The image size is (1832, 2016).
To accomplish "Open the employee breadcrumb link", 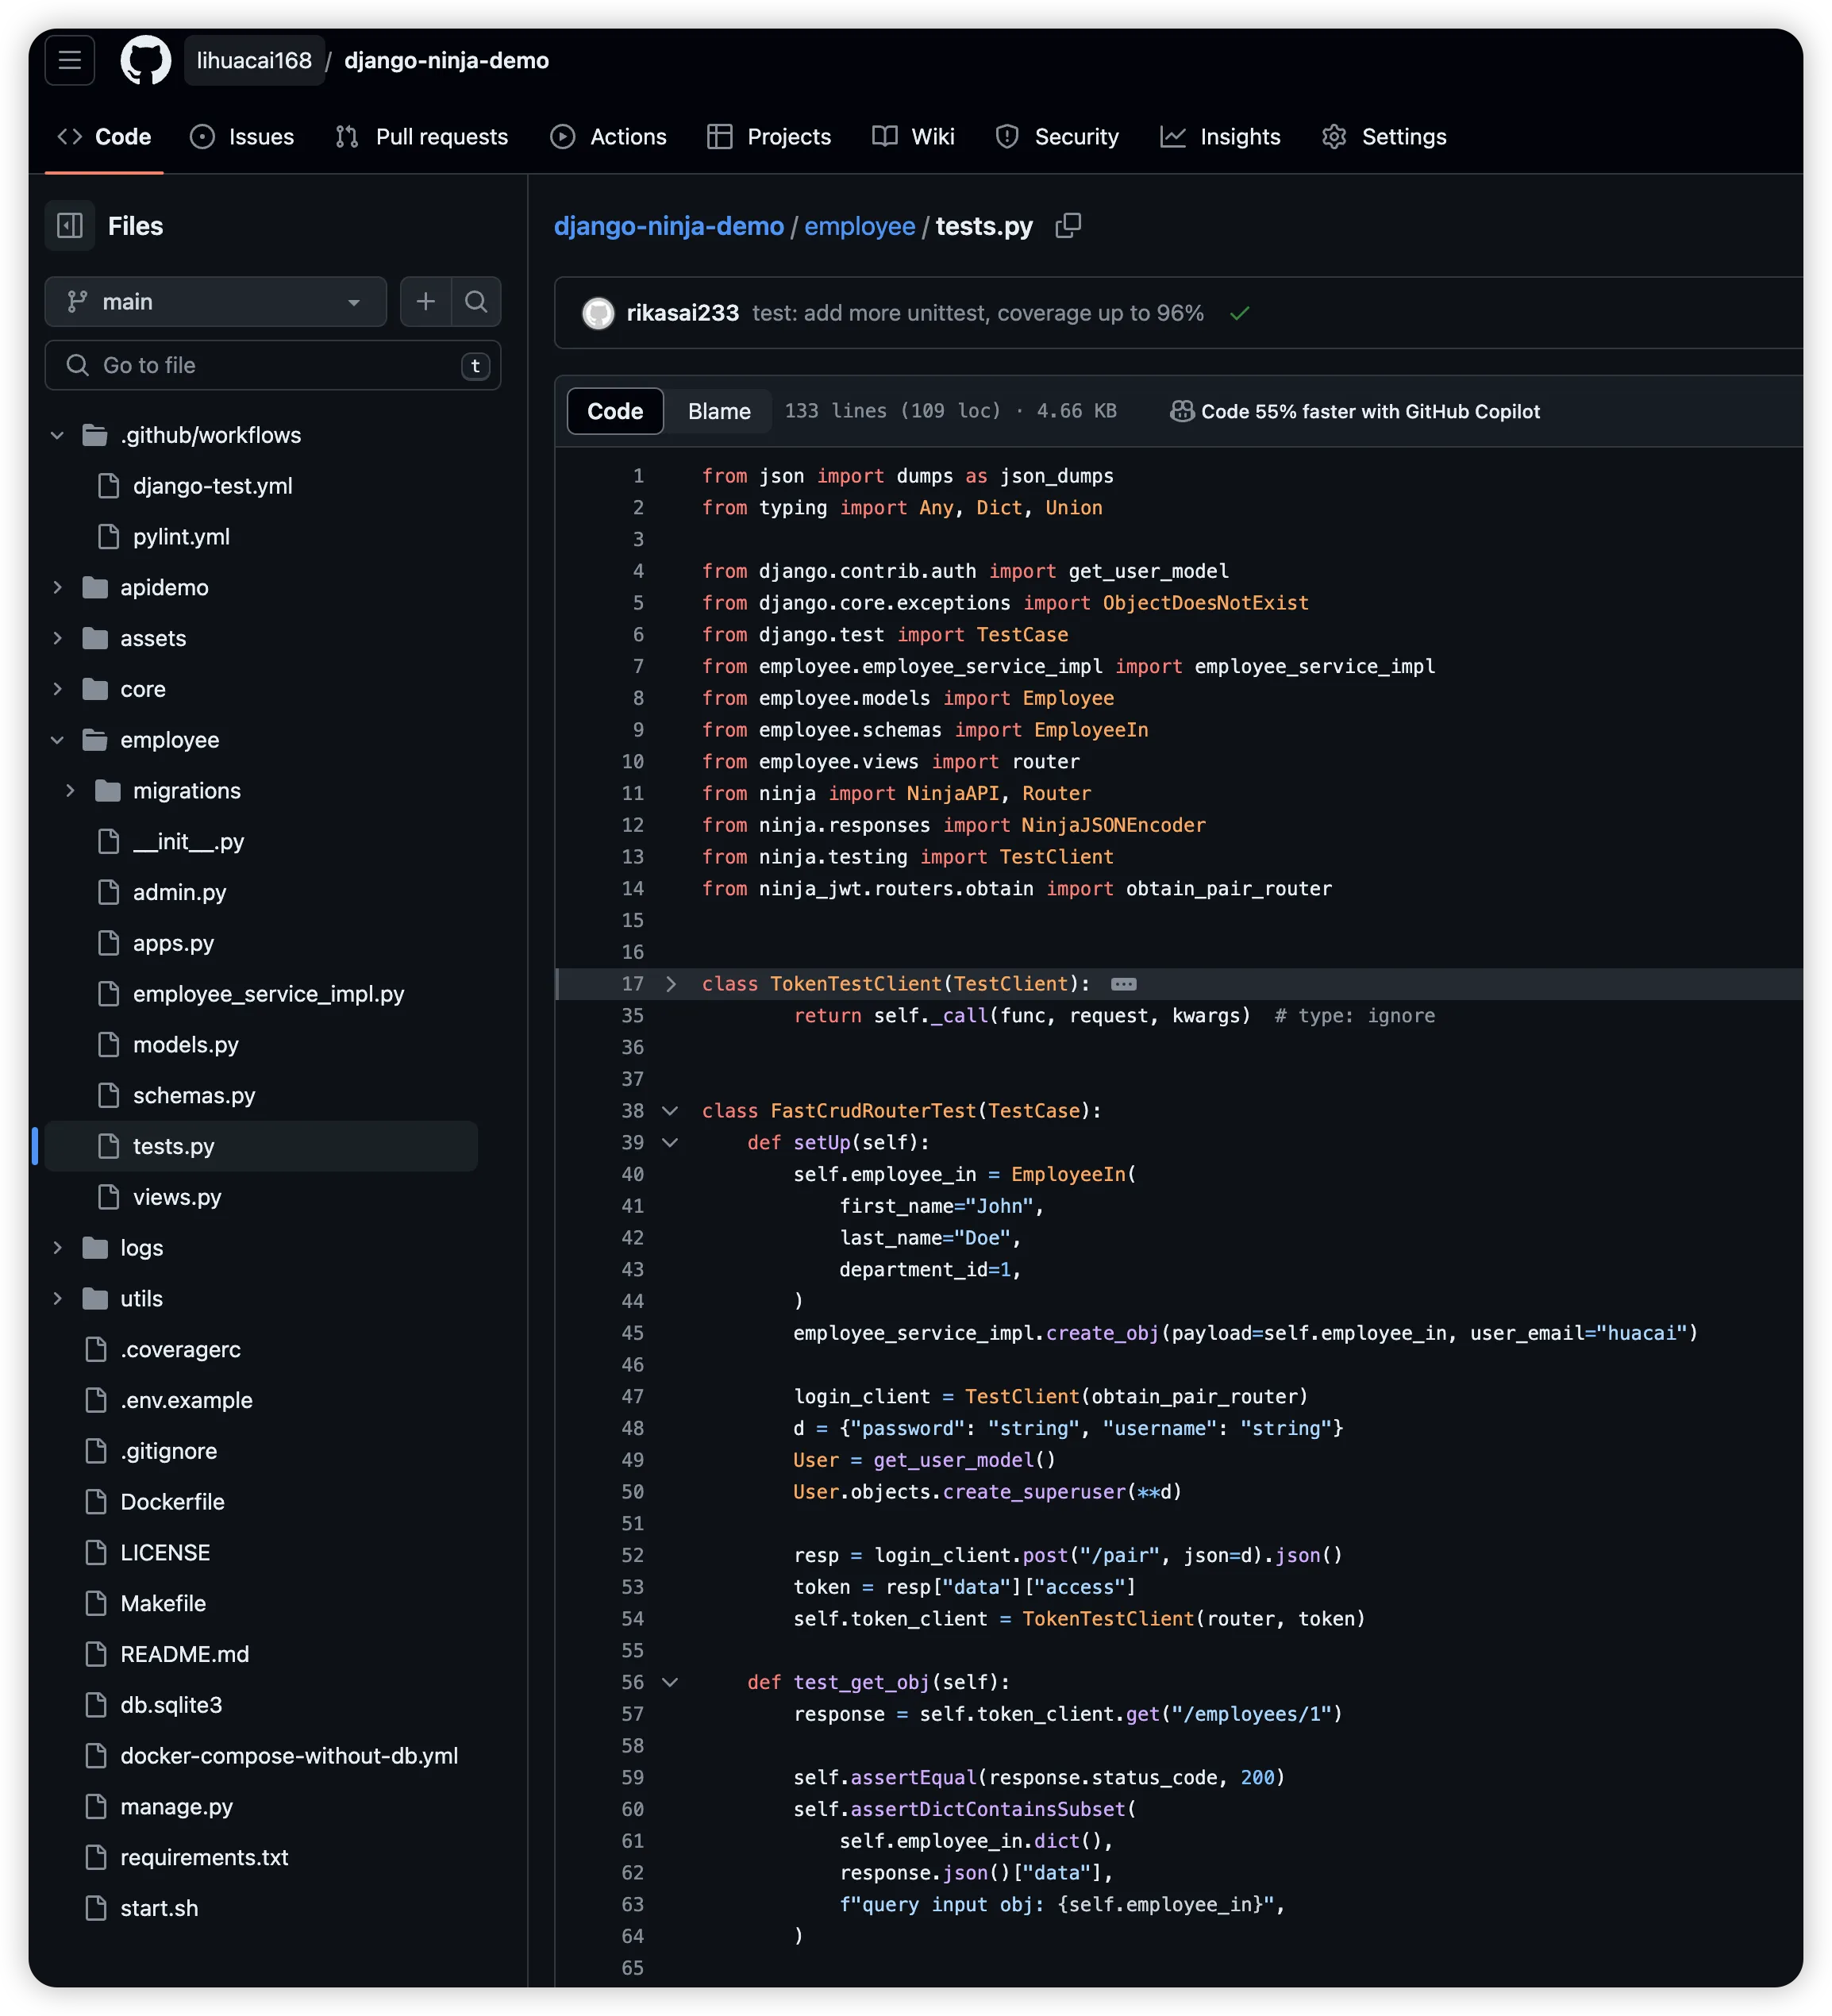I will coord(860,226).
